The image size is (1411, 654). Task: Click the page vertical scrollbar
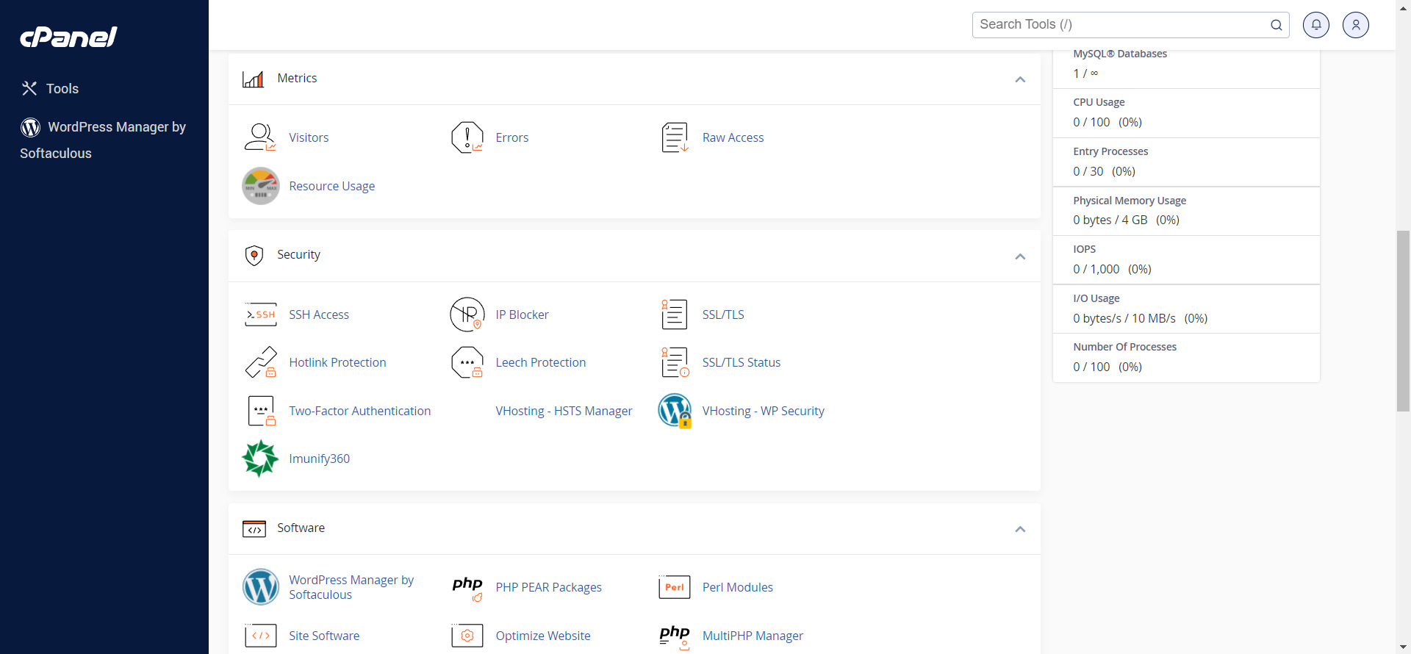[1403, 321]
